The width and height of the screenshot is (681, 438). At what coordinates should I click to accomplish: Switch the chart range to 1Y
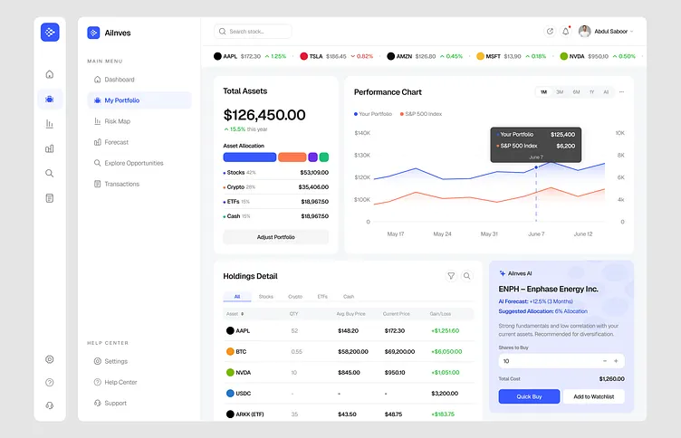591,92
